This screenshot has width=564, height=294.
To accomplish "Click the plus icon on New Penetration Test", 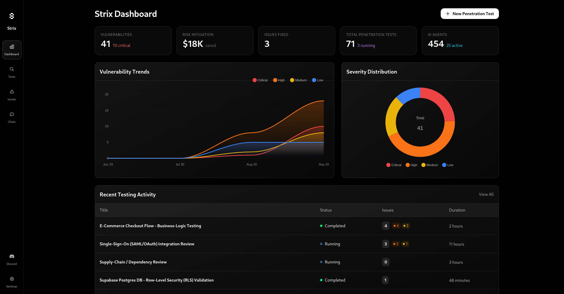I will coord(448,14).
